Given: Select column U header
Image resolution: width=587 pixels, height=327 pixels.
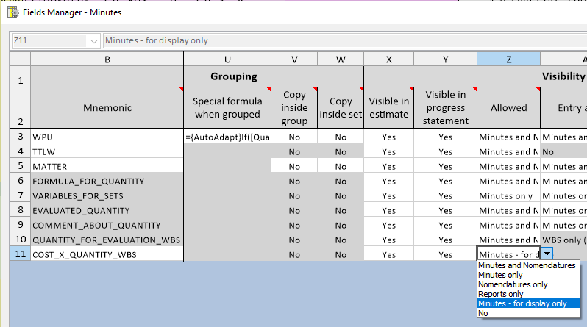Looking at the screenshot, I should pyautogui.click(x=227, y=60).
